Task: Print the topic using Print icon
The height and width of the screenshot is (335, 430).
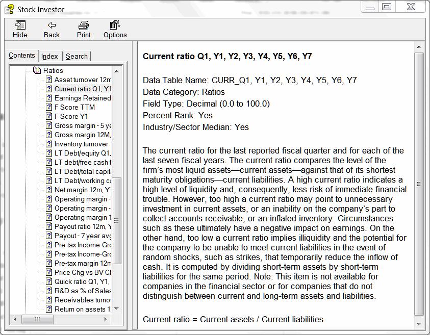Action: click(x=84, y=25)
